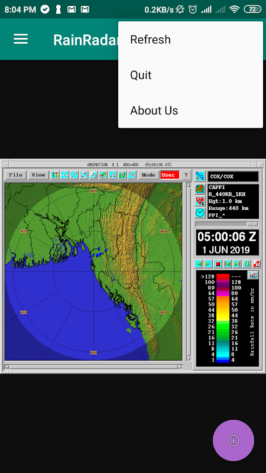Play the radar animation backward
The height and width of the screenshot is (473, 266).
coord(199,264)
